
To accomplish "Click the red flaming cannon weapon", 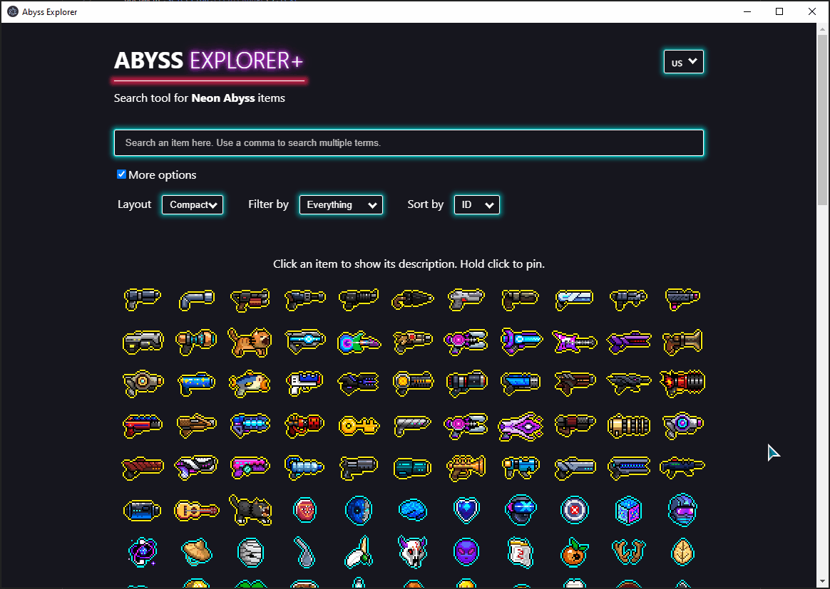I will (x=682, y=382).
